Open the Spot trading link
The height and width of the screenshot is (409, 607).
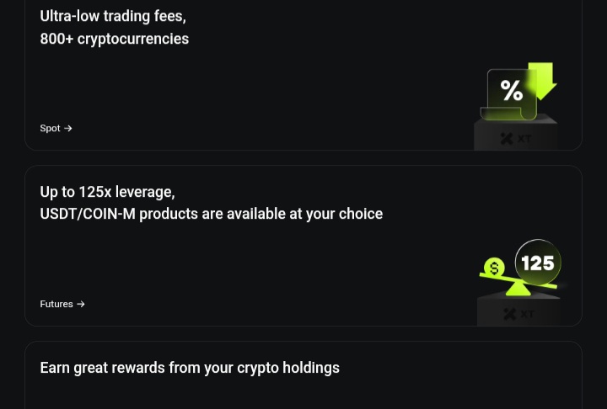[x=56, y=129]
